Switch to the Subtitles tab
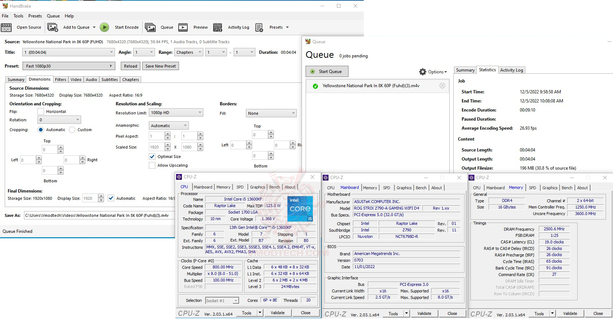 coord(110,80)
